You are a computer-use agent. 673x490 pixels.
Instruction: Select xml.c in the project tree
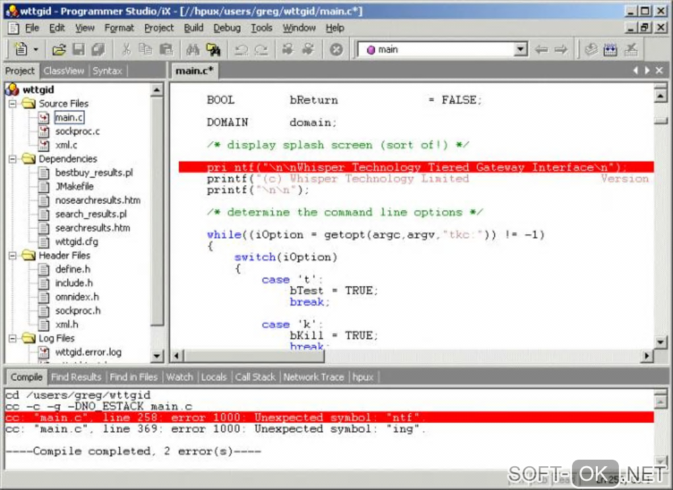click(66, 145)
